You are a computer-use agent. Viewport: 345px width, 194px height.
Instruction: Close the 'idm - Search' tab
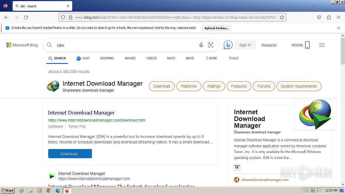68,6
